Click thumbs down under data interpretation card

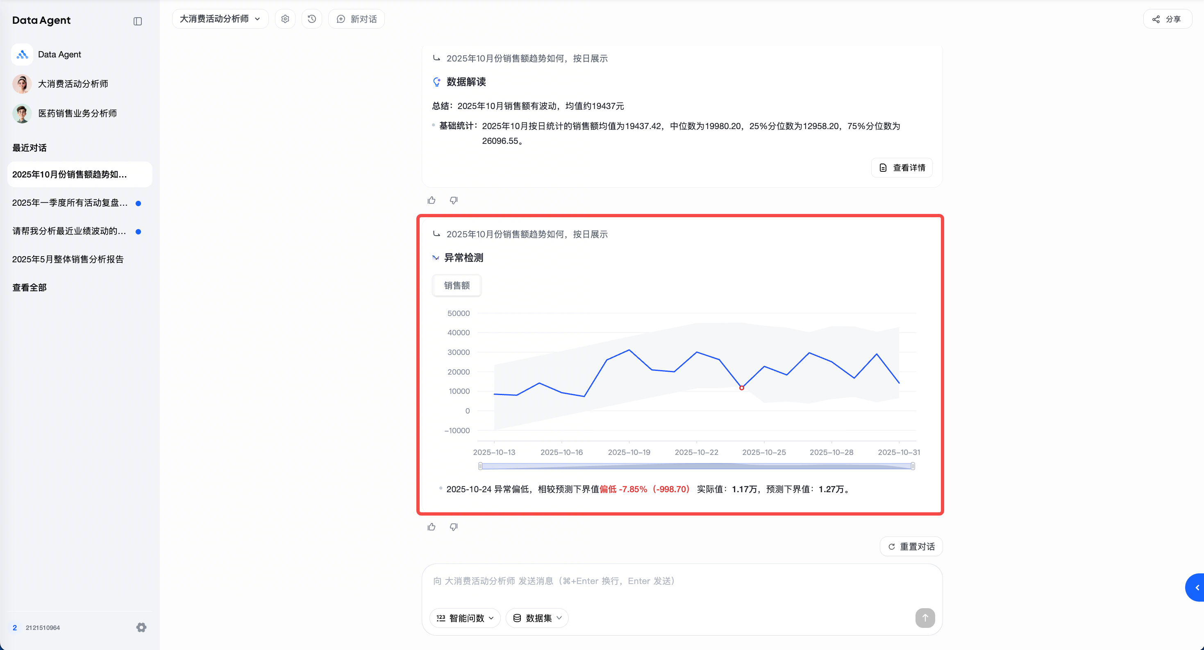453,200
